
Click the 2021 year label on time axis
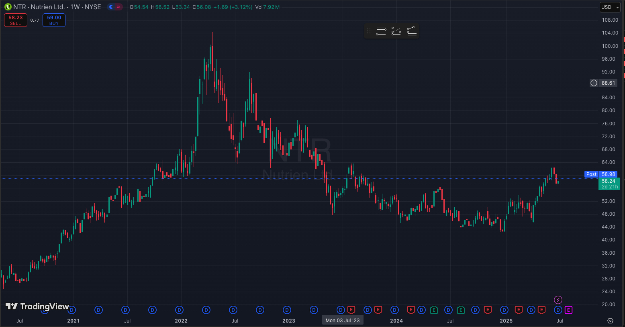(74, 321)
